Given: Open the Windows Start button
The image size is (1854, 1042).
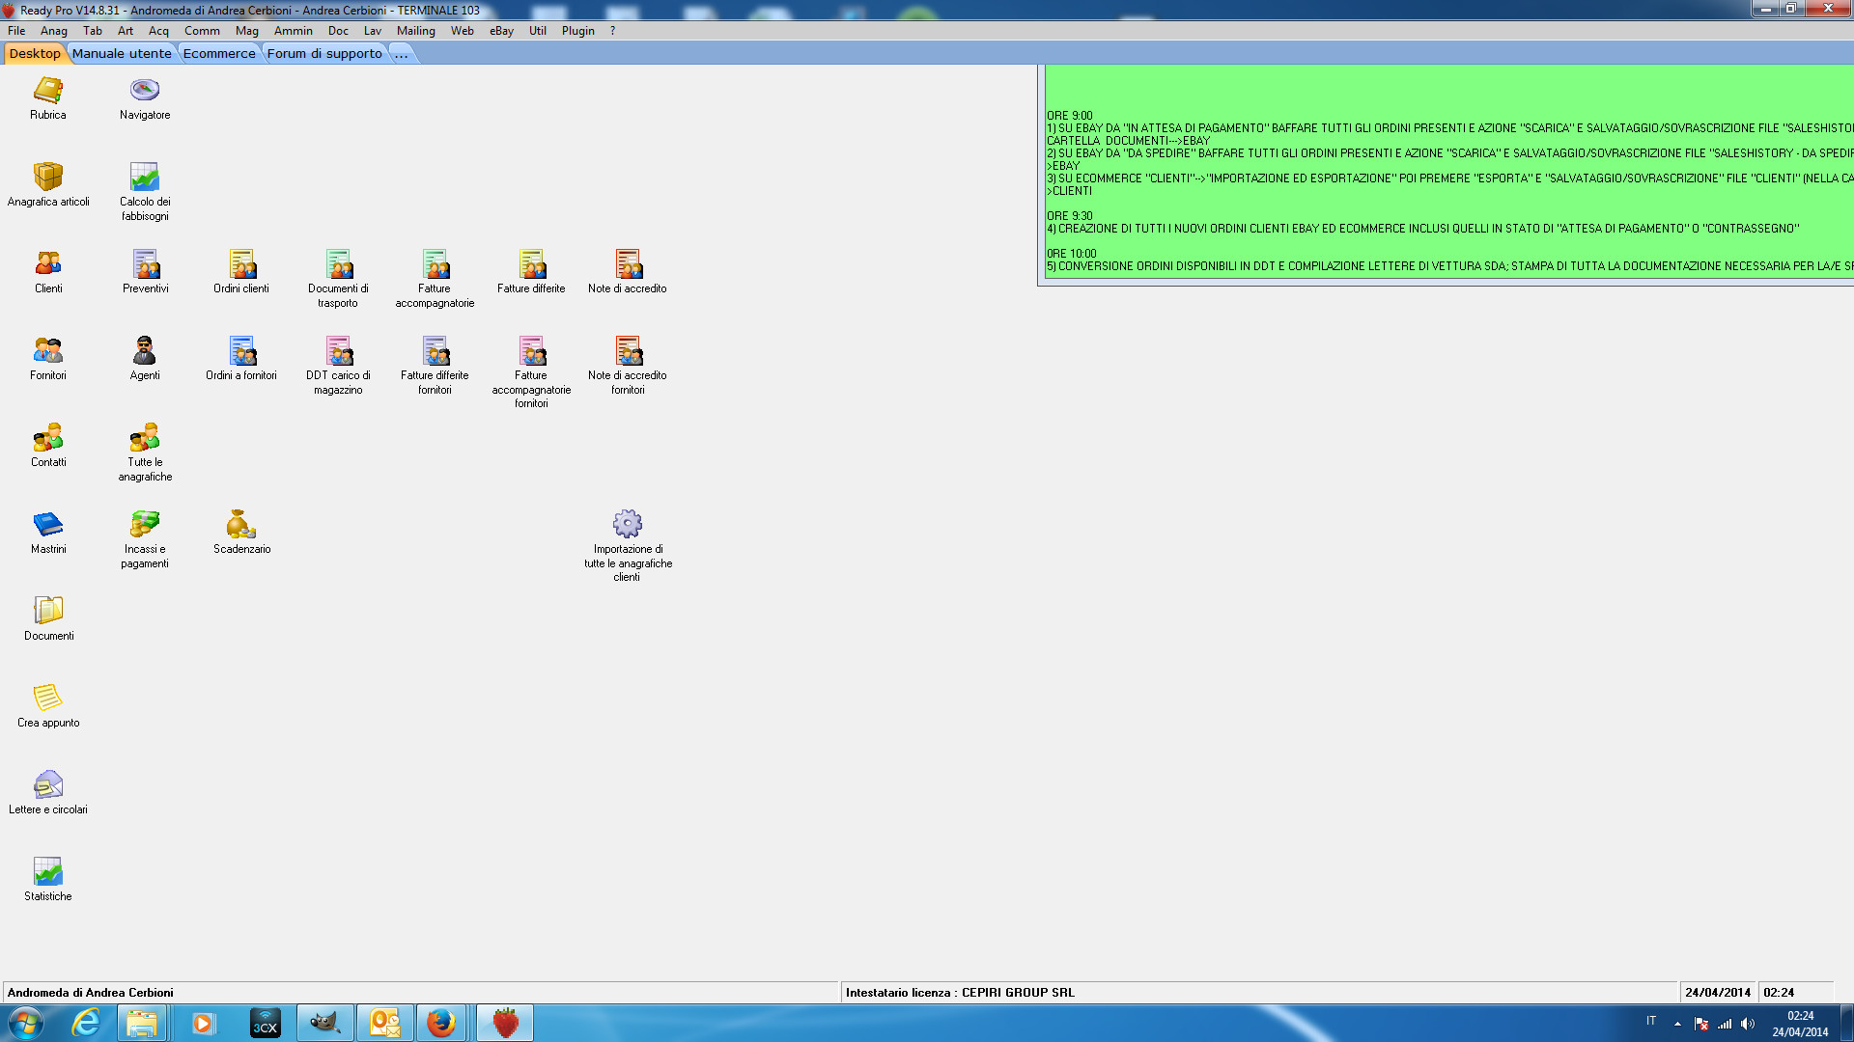Looking at the screenshot, I should (x=25, y=1023).
